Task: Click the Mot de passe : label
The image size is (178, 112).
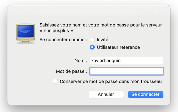Action: (x=71, y=71)
